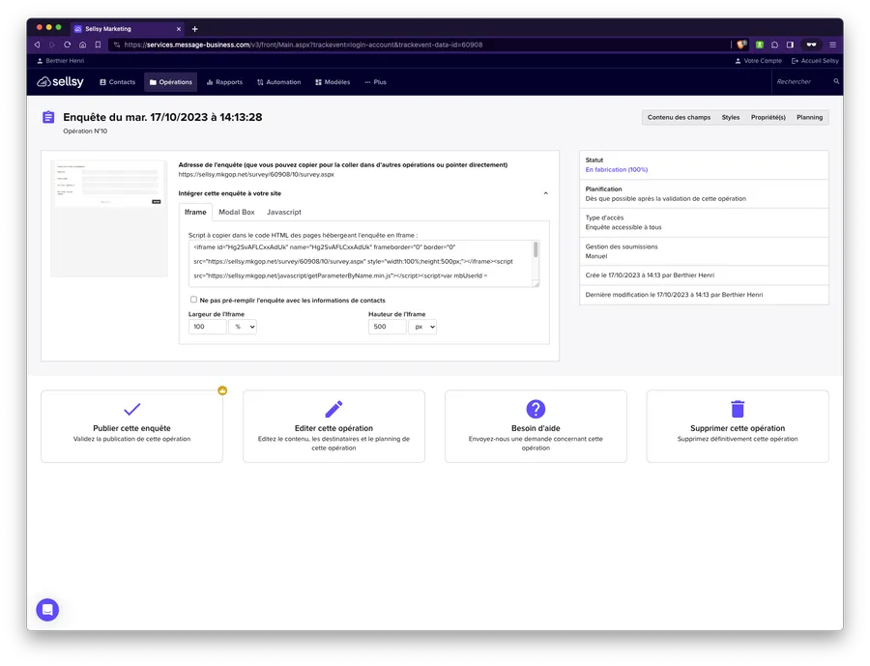Open a new browser tab
The width and height of the screenshot is (870, 666).
(194, 29)
